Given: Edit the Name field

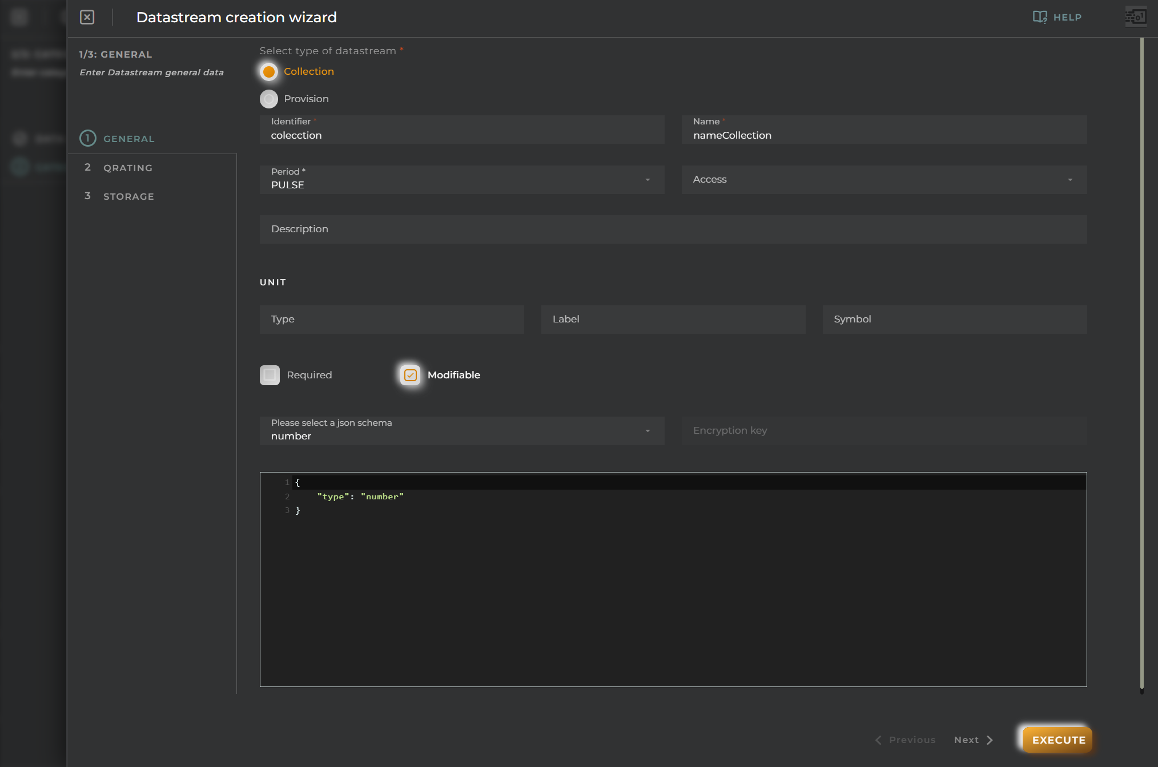Looking at the screenshot, I should tap(884, 130).
